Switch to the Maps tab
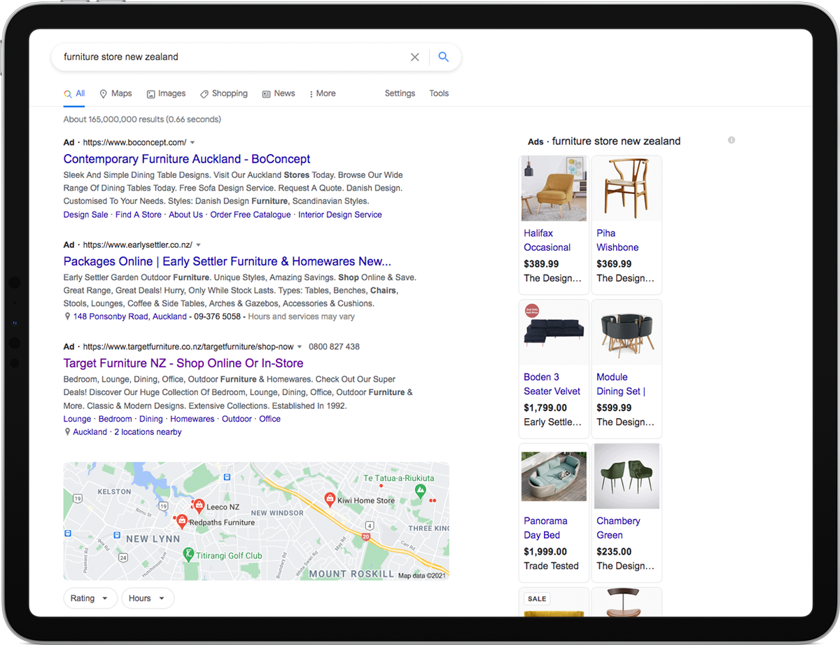The width and height of the screenshot is (840, 645). click(115, 94)
